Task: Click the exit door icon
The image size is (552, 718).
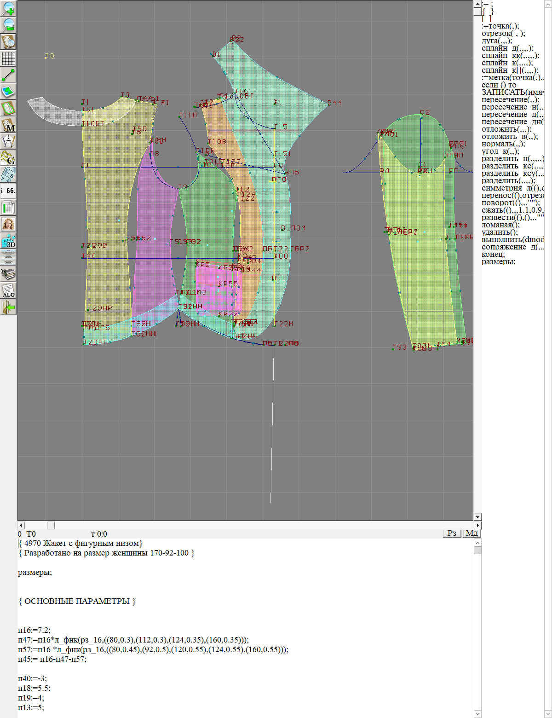Action: (9, 307)
